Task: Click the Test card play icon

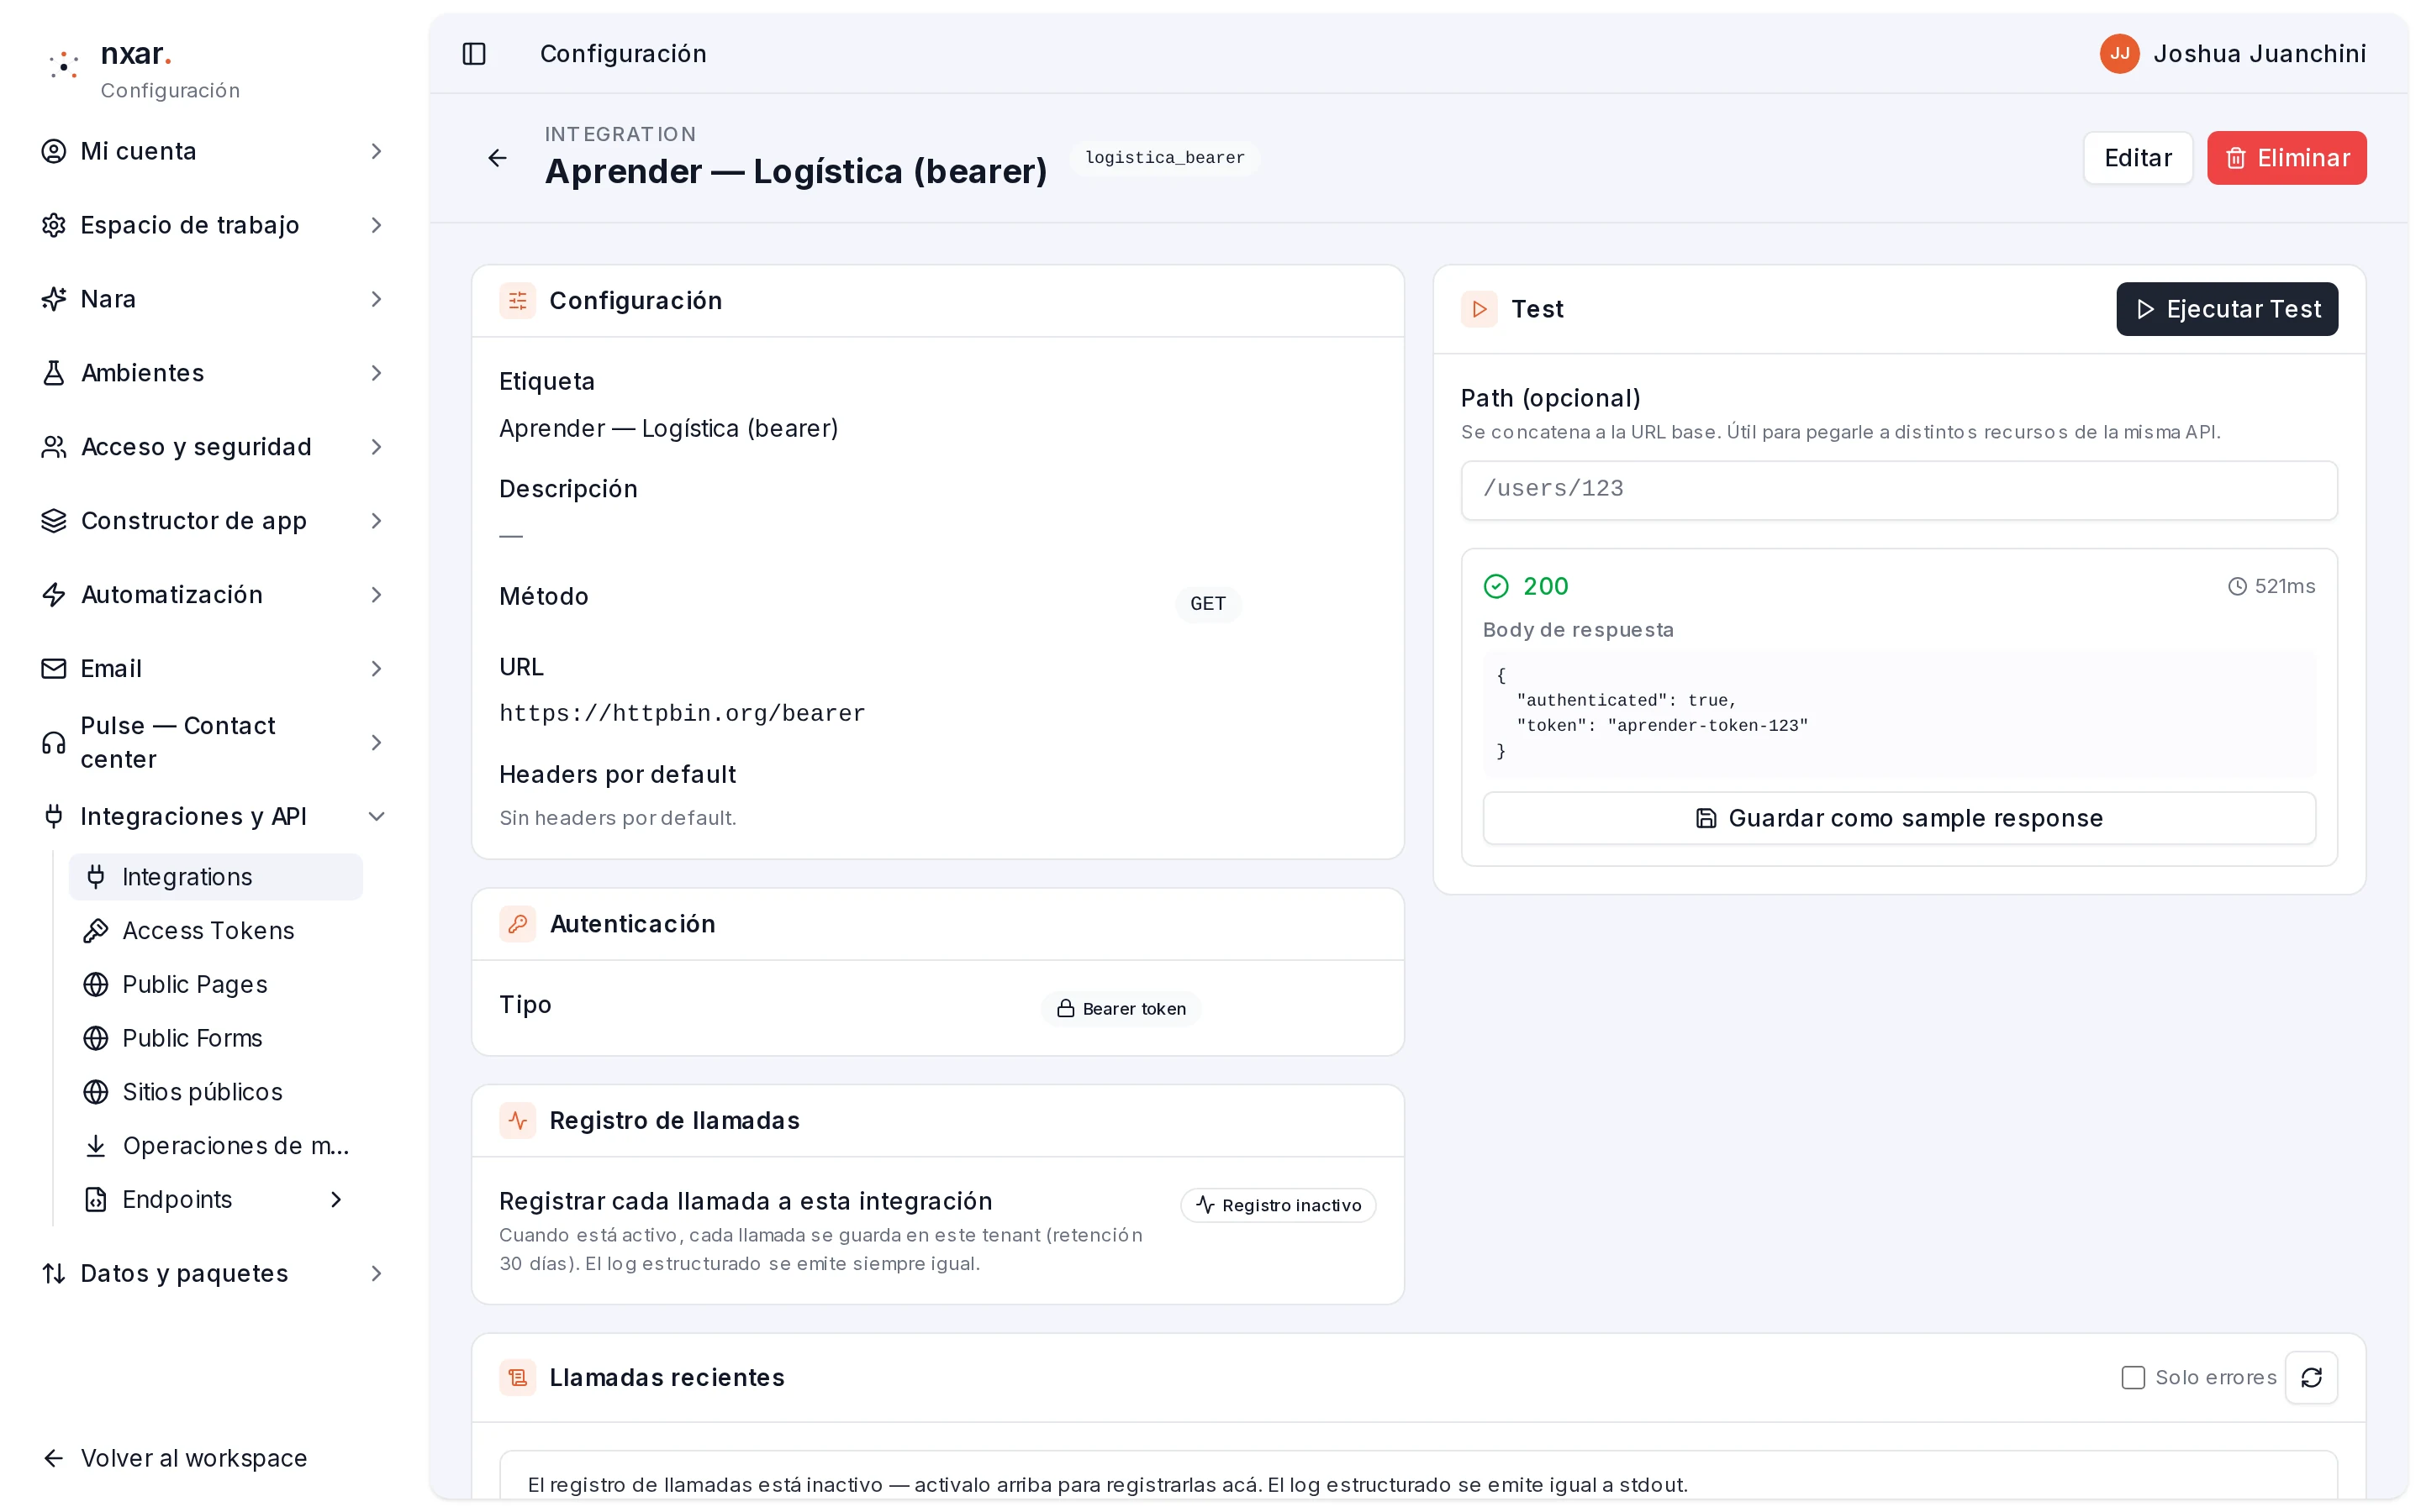Action: click(1479, 309)
